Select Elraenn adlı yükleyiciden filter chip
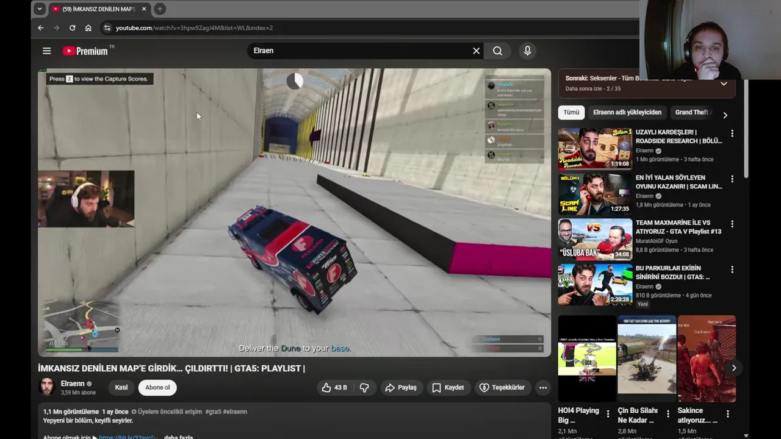Viewport: 781px width, 439px height. [627, 112]
